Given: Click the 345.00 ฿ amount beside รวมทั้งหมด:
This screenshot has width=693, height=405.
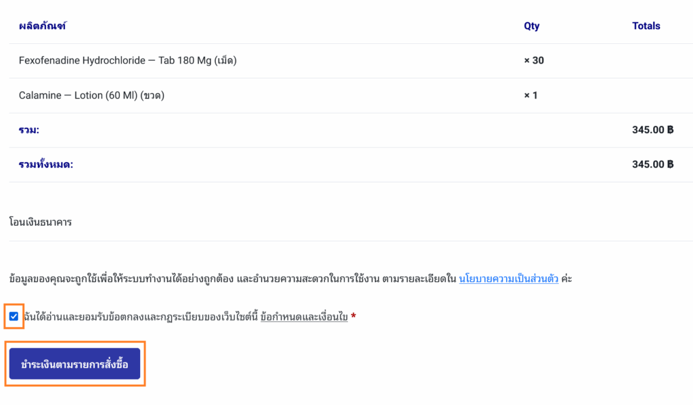Looking at the screenshot, I should coord(653,164).
